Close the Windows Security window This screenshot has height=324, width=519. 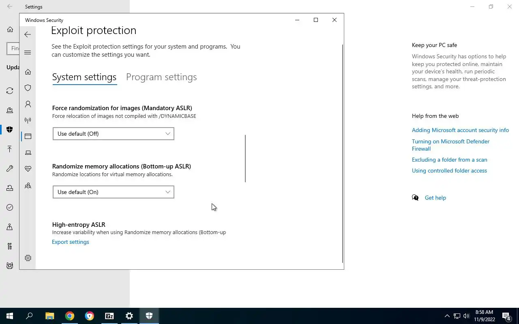pyautogui.click(x=335, y=20)
